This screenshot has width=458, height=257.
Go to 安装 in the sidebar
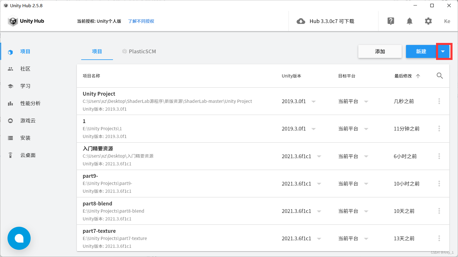pyautogui.click(x=25, y=138)
